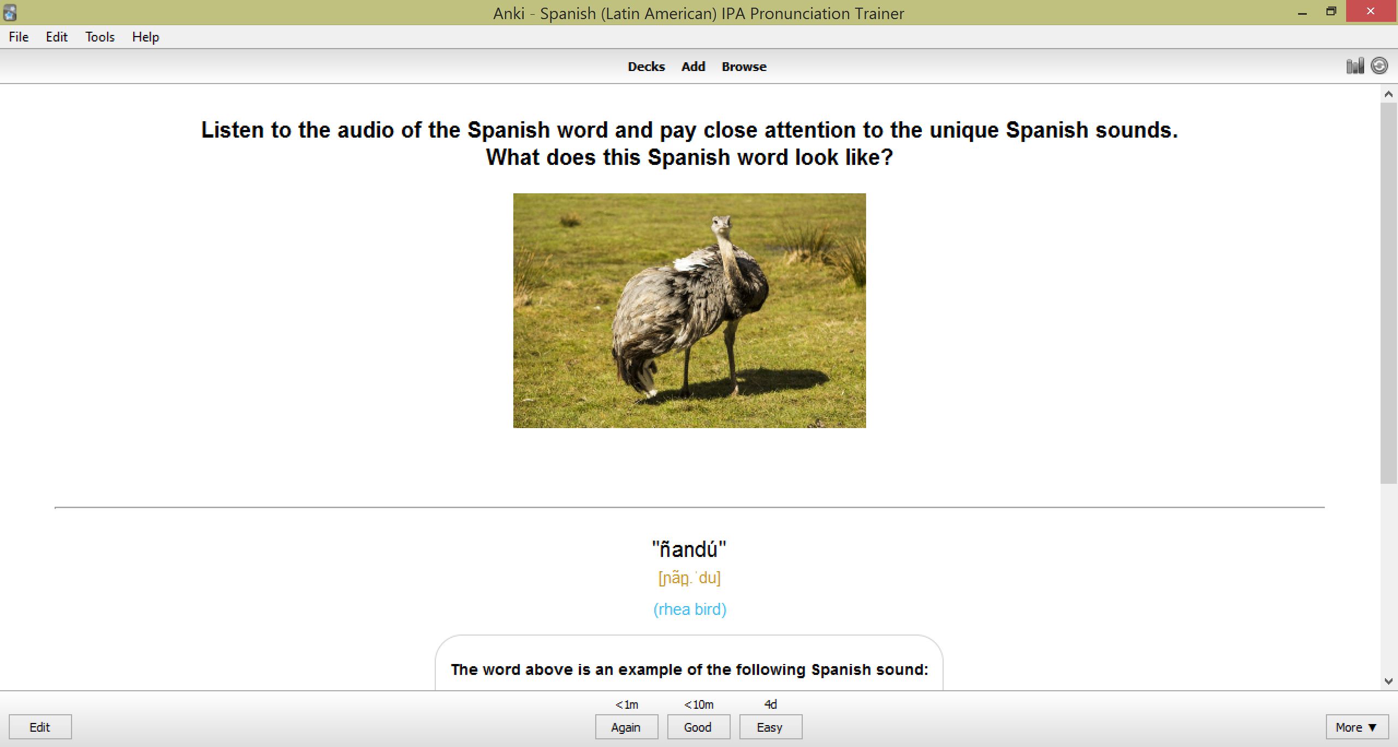
Task: Click Add to create a card
Action: click(693, 67)
